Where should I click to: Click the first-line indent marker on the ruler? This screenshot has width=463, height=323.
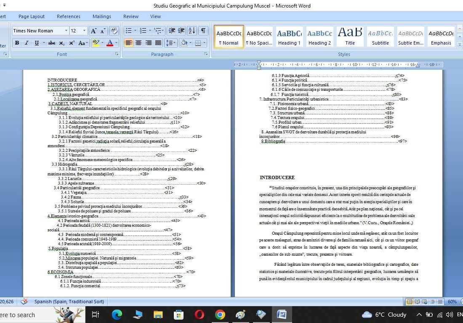click(259, 63)
